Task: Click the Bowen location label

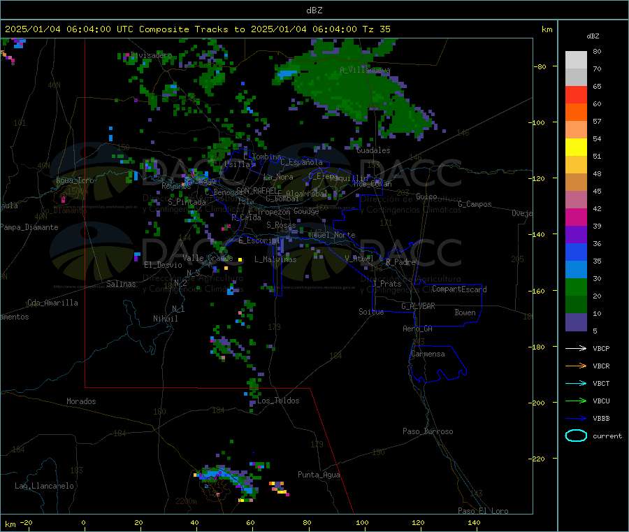Action: (465, 312)
